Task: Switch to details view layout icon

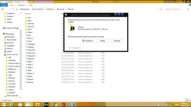Action: 187,100
